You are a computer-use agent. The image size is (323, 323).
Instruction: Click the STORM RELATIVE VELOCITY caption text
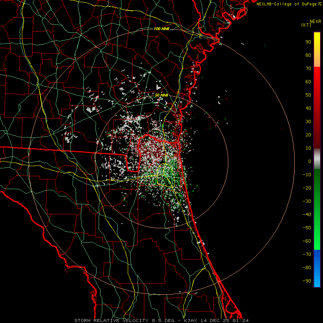tap(111, 320)
